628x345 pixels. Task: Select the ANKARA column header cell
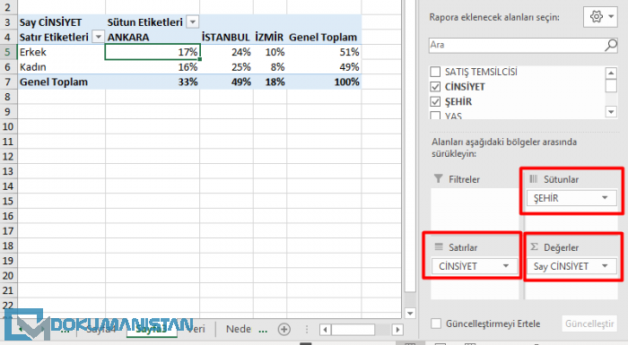(x=153, y=38)
